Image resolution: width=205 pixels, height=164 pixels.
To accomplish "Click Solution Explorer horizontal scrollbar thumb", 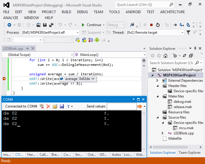I will click(x=170, y=147).
